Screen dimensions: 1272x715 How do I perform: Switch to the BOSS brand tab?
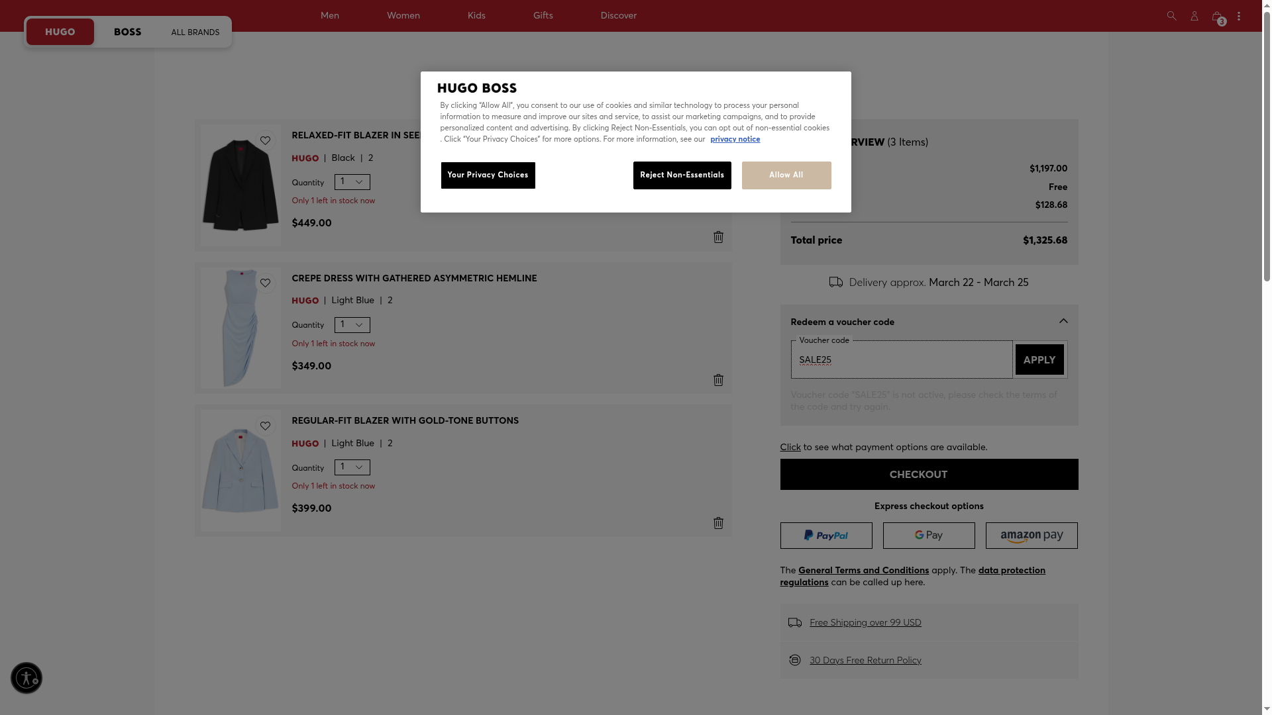coord(127,32)
